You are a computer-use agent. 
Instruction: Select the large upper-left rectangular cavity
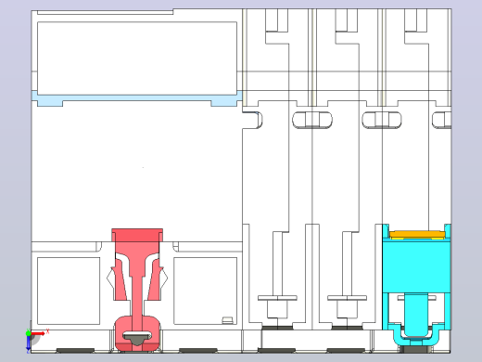(137, 58)
